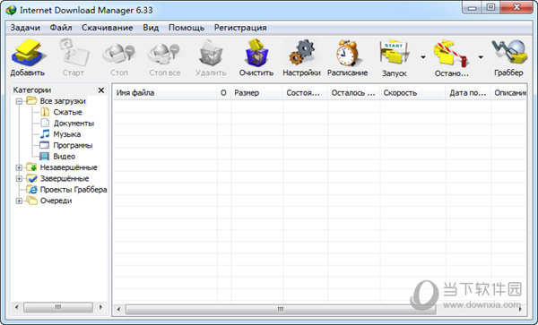538x325 pixels.
Task: Select the Незавершённые folder
Action: click(69, 167)
